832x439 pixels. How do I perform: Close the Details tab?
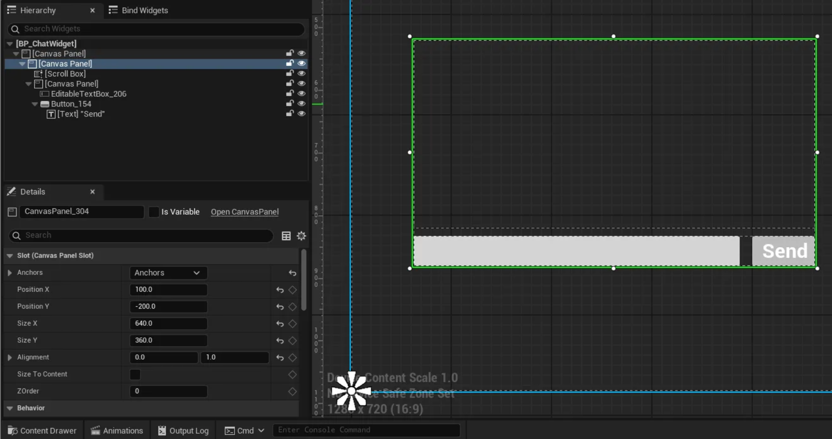click(x=92, y=192)
